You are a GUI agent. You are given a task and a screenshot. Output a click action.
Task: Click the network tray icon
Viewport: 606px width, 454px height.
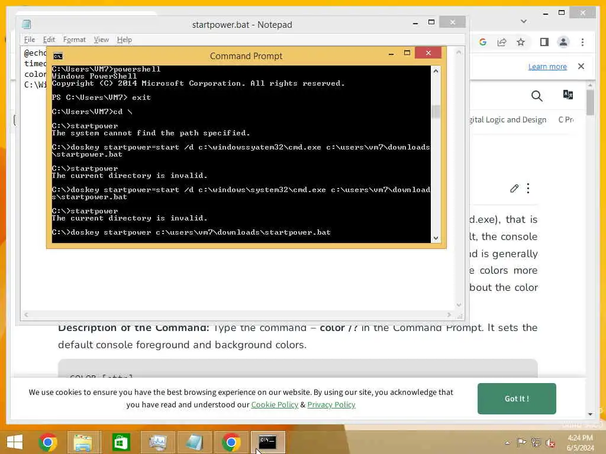click(536, 442)
